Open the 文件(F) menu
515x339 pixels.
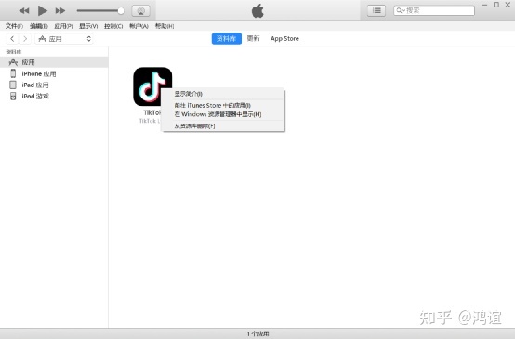tap(14, 26)
